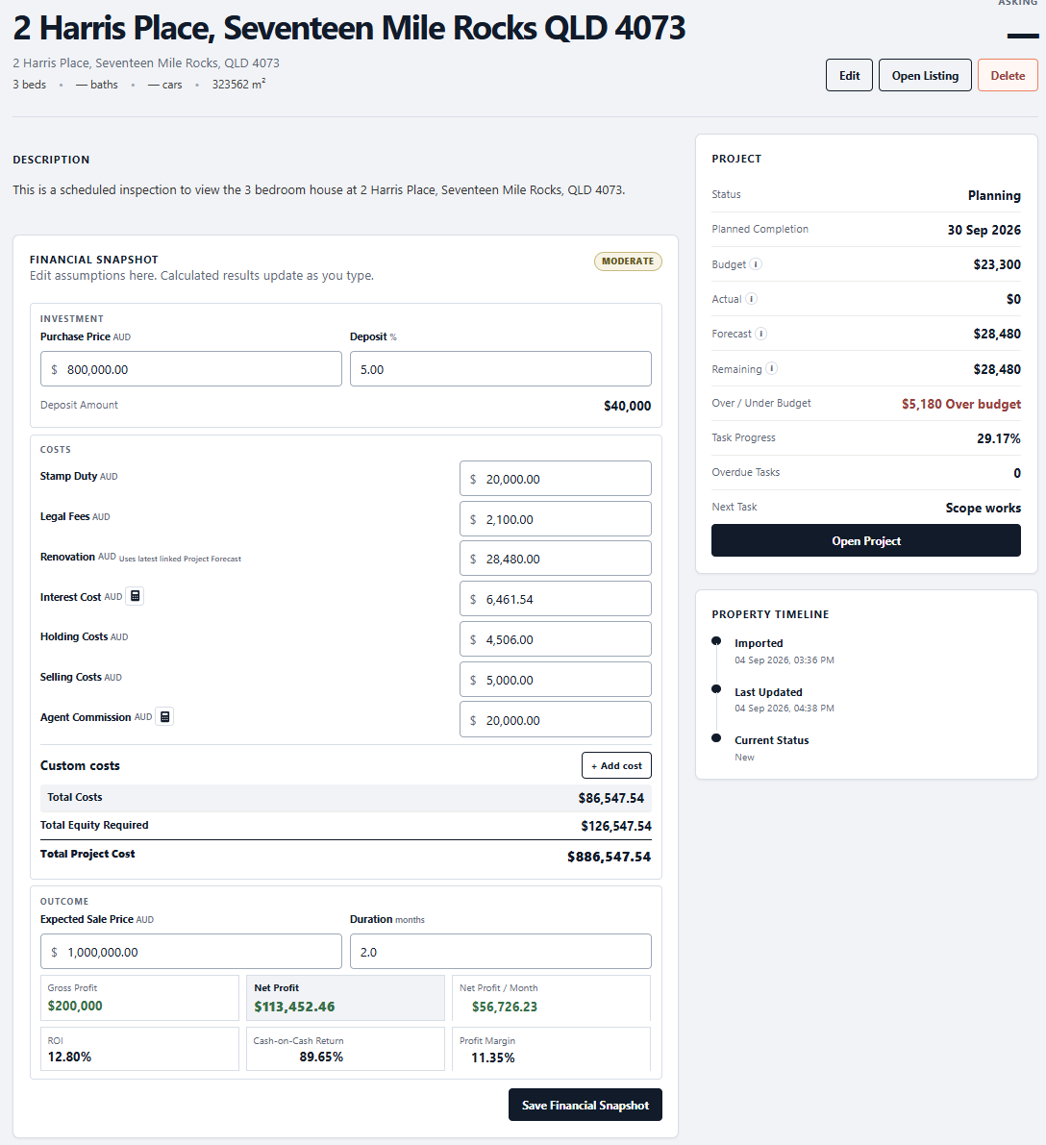Image resolution: width=1046 pixels, height=1145 pixels.
Task: Click the Net Profit / Month value $56,726.23
Action: point(504,1007)
